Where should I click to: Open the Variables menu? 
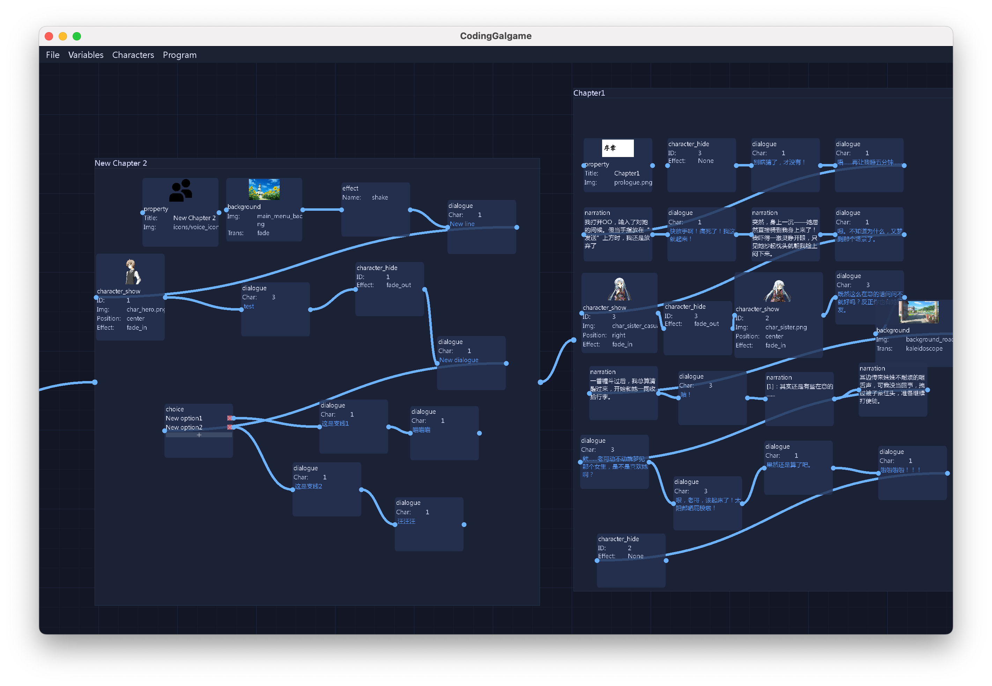click(x=86, y=55)
